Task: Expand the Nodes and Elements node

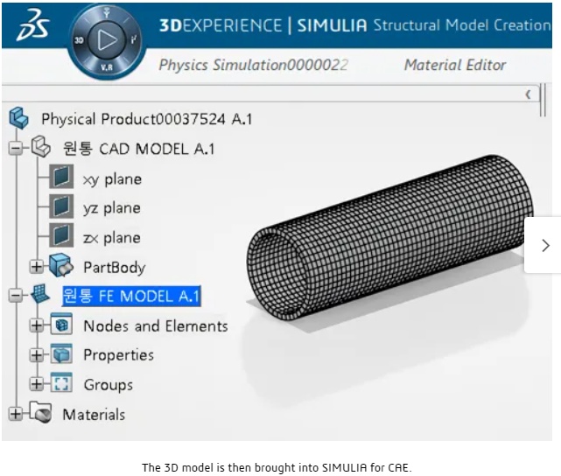Action: pyautogui.click(x=37, y=325)
